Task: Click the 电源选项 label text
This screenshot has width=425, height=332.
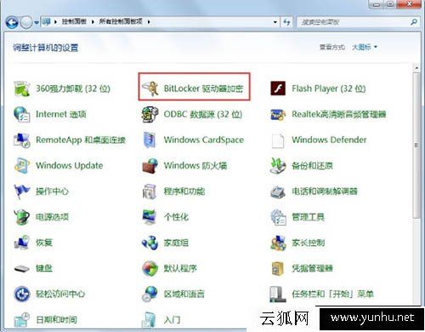Action: pyautogui.click(x=52, y=217)
